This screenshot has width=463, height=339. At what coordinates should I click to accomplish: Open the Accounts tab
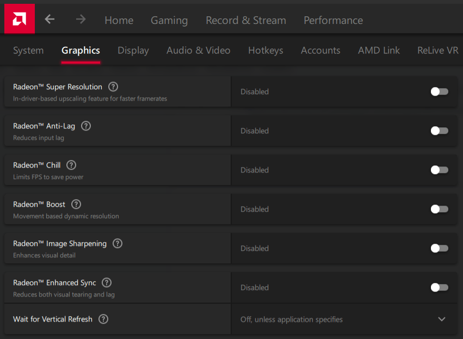[x=320, y=51]
